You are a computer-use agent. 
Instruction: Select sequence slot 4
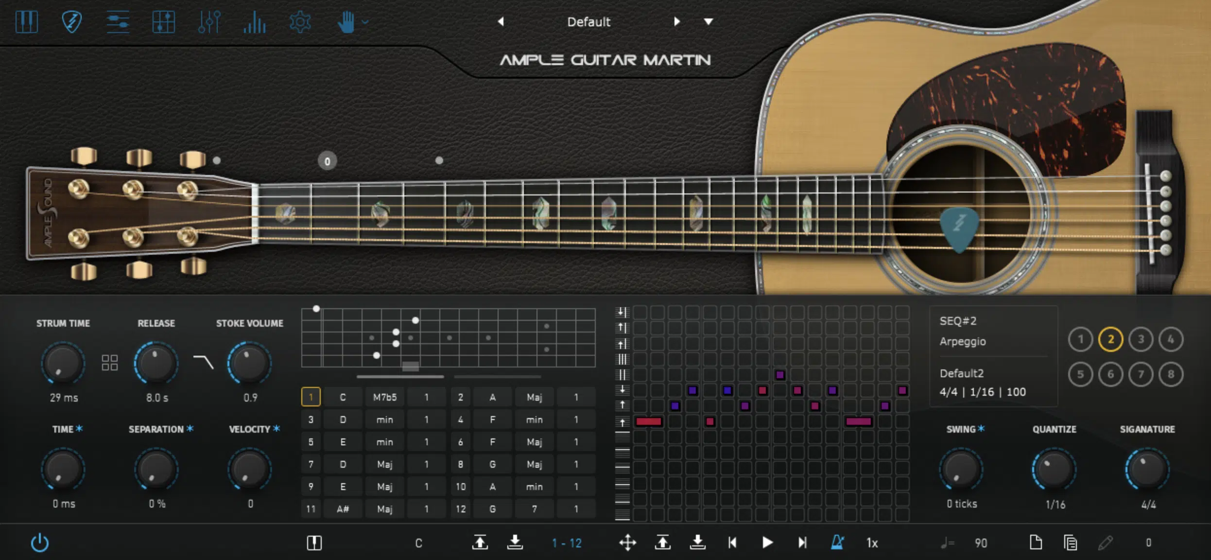(1171, 339)
